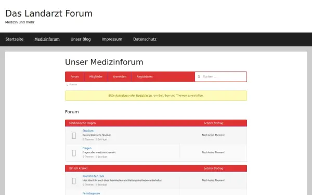Image resolution: width=312 pixels, height=195 pixels.
Task: Click Anmelden in the red toolbar
Action: click(120, 76)
